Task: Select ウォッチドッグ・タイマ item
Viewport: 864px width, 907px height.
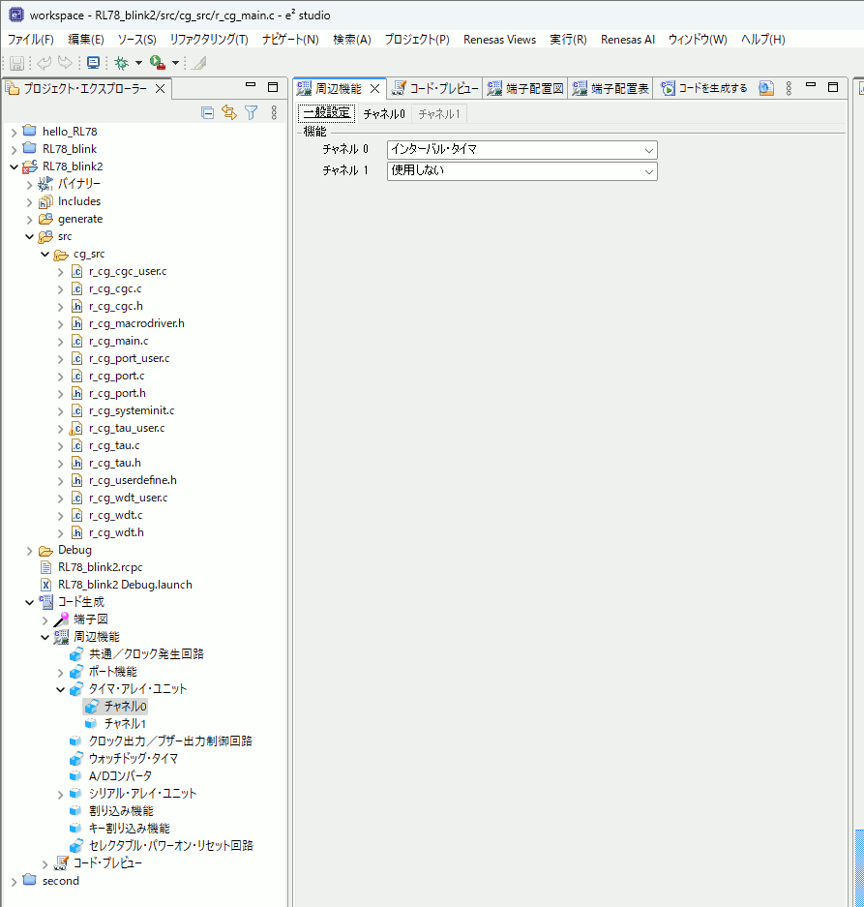Action: (x=133, y=758)
